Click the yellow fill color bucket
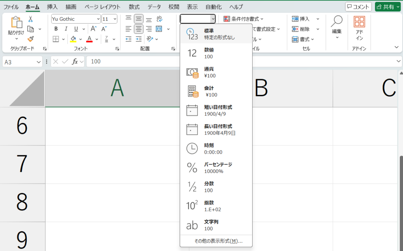The height and width of the screenshot is (251, 403). (73, 39)
